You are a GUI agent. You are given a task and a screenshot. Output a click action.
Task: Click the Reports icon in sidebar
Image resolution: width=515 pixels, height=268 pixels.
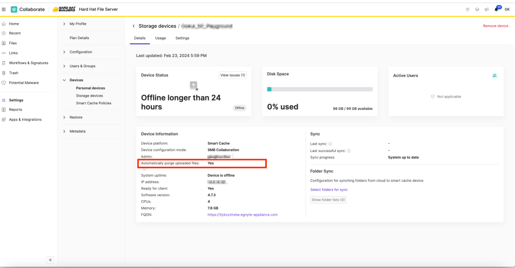coord(4,110)
